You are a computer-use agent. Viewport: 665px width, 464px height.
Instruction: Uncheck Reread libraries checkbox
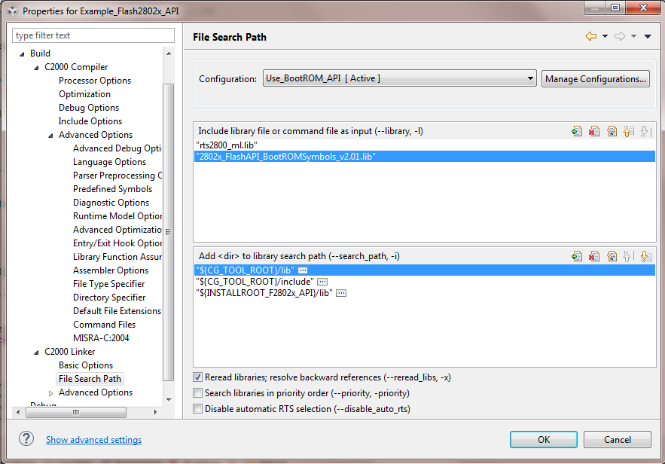198,377
